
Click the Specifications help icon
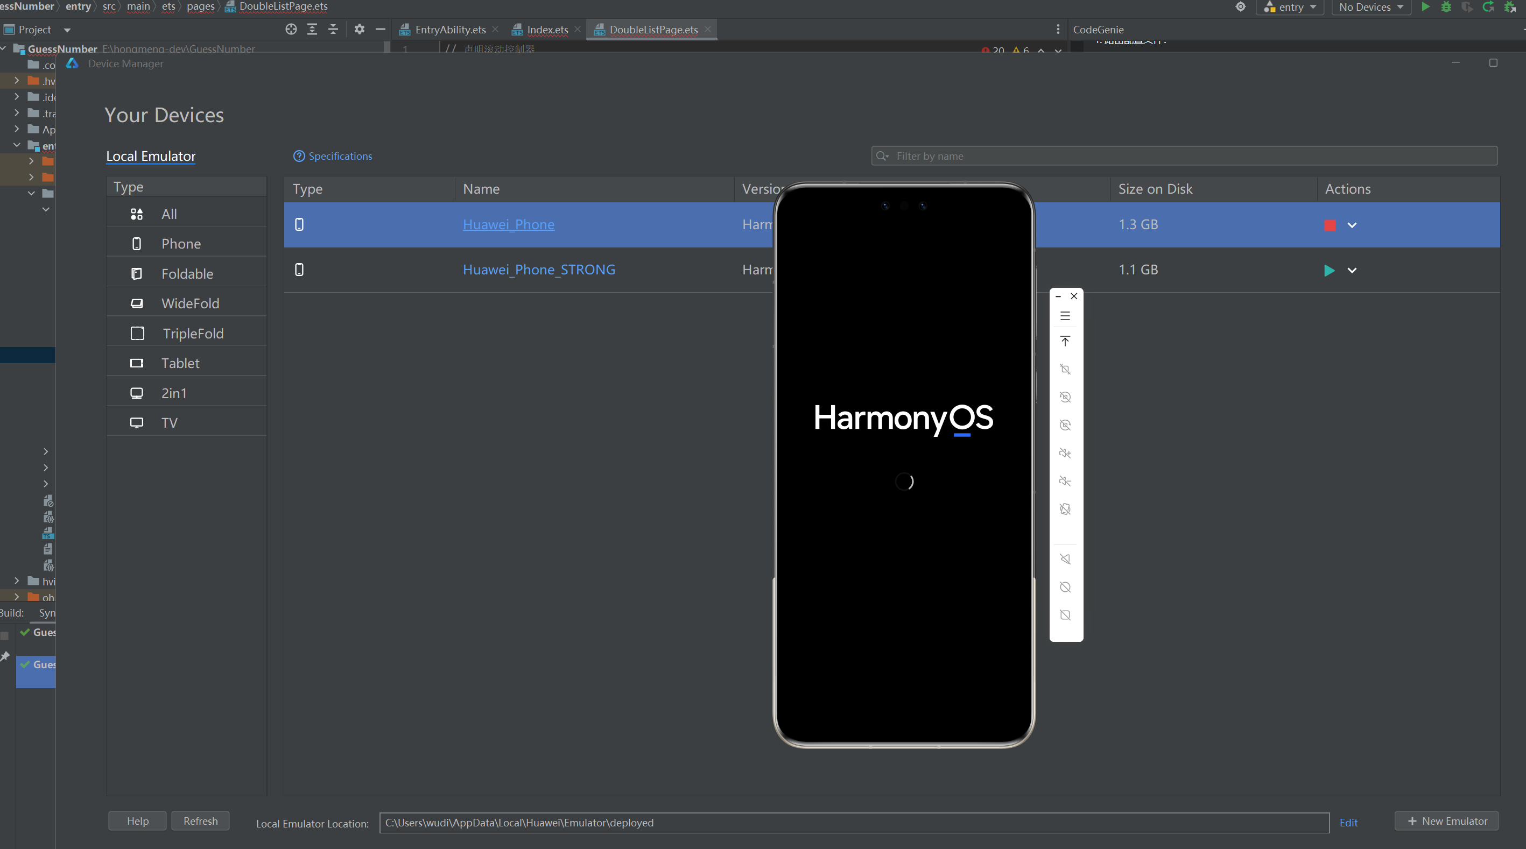click(x=299, y=155)
